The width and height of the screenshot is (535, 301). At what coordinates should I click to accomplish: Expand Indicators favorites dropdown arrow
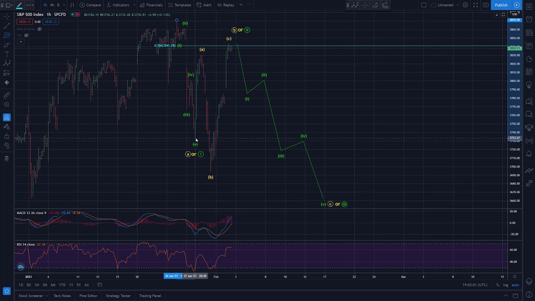click(x=134, y=5)
